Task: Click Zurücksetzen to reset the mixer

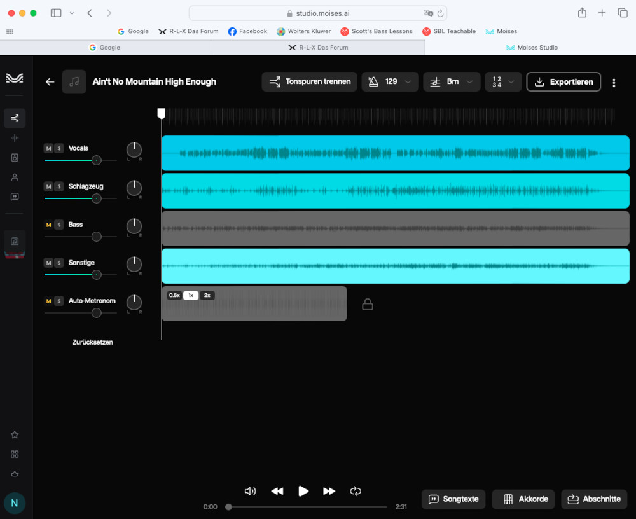Action: click(x=92, y=342)
